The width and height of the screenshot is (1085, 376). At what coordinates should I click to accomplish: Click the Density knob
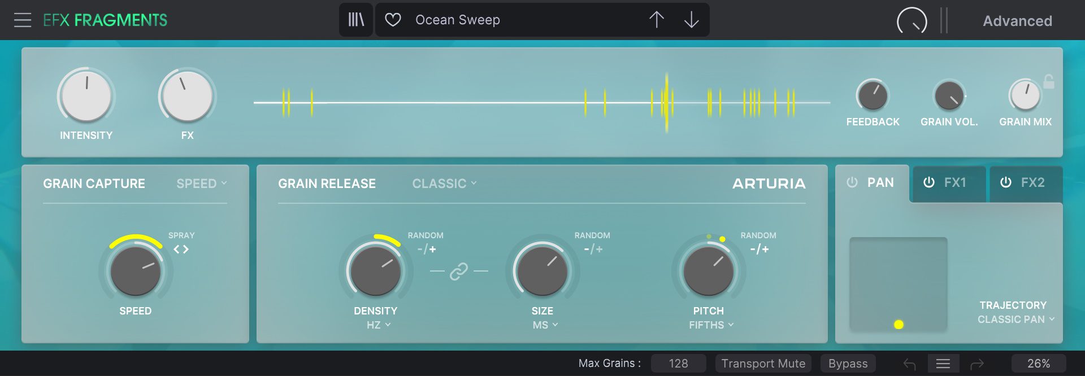(375, 271)
